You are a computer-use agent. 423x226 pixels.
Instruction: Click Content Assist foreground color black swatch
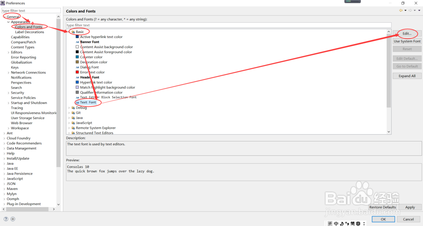pyautogui.click(x=77, y=52)
